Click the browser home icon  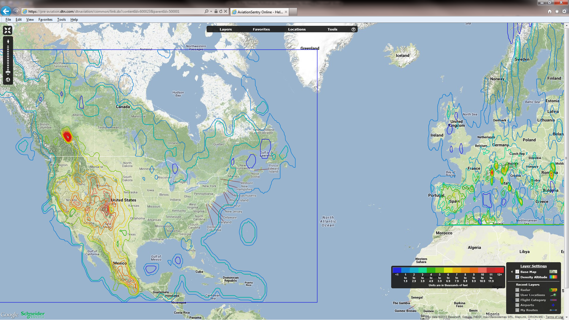coord(550,11)
